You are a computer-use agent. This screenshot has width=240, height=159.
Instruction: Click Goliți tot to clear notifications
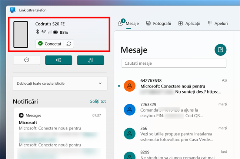tap(98, 101)
